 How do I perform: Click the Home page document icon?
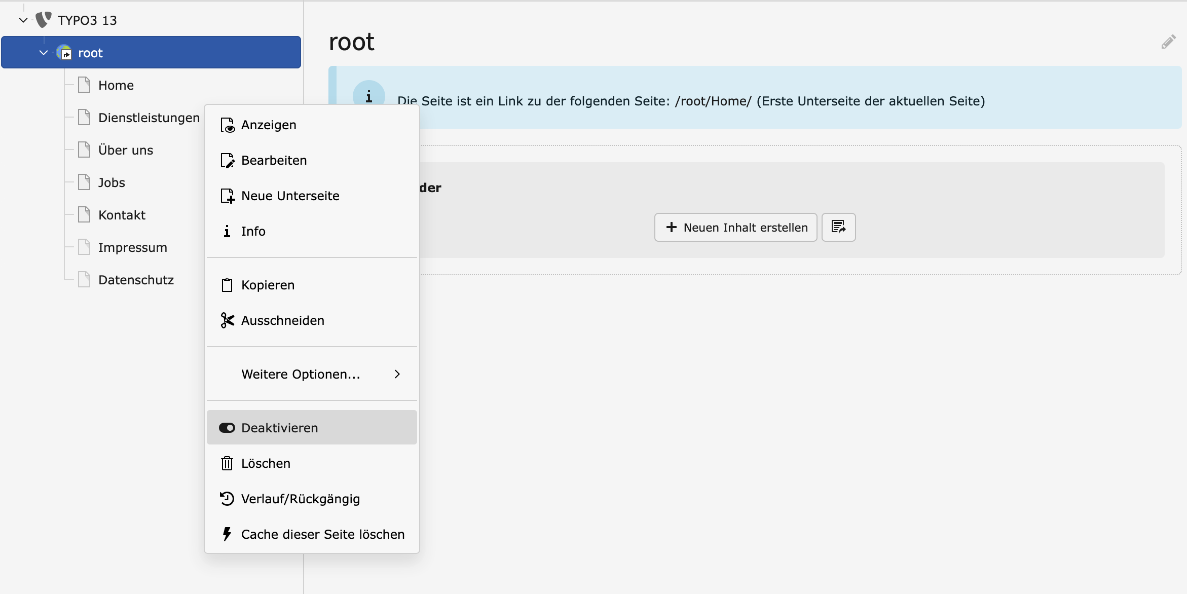[x=84, y=85]
